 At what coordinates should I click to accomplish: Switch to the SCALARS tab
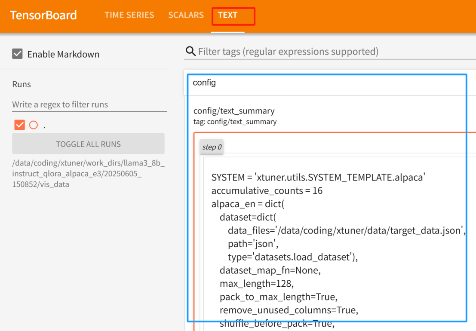coord(186,15)
